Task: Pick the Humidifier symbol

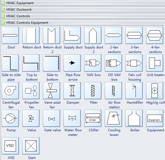Action: pos(134,91)
